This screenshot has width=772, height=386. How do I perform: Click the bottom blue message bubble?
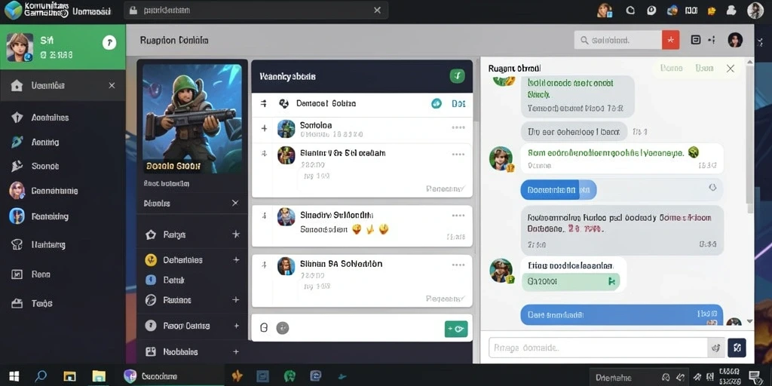pos(621,314)
